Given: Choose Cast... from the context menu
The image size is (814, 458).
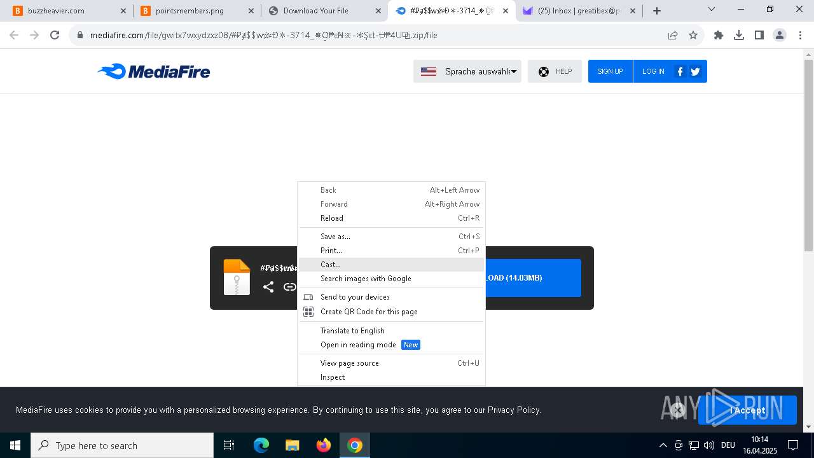Looking at the screenshot, I should click(391, 265).
